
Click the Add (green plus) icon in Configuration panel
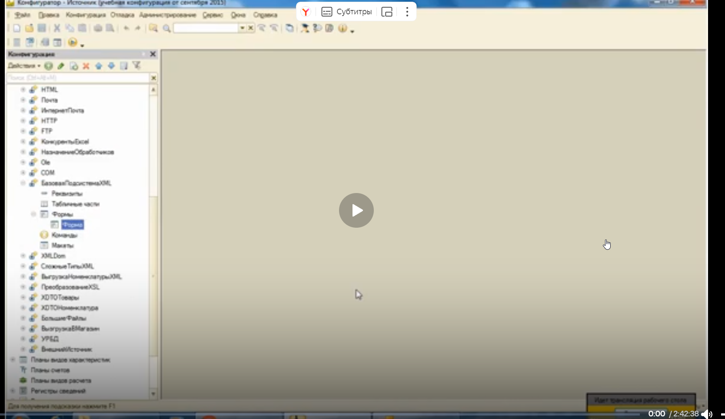(x=48, y=66)
